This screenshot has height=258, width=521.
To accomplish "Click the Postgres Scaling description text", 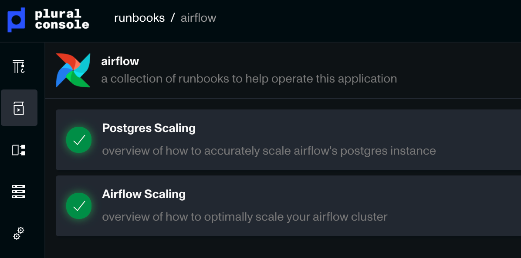I will [269, 151].
